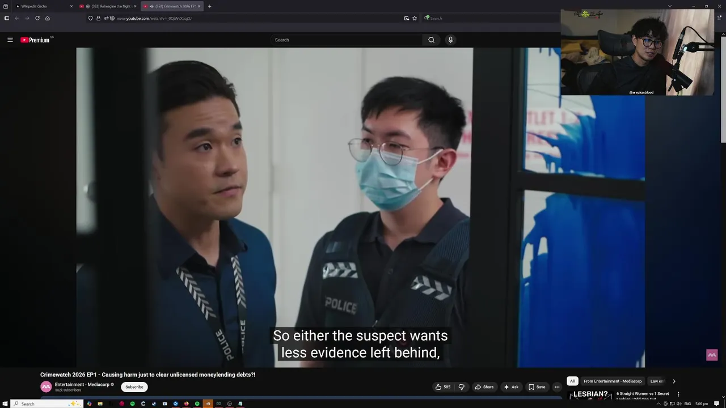Open a new browser tab
This screenshot has height=408, width=726.
(209, 6)
